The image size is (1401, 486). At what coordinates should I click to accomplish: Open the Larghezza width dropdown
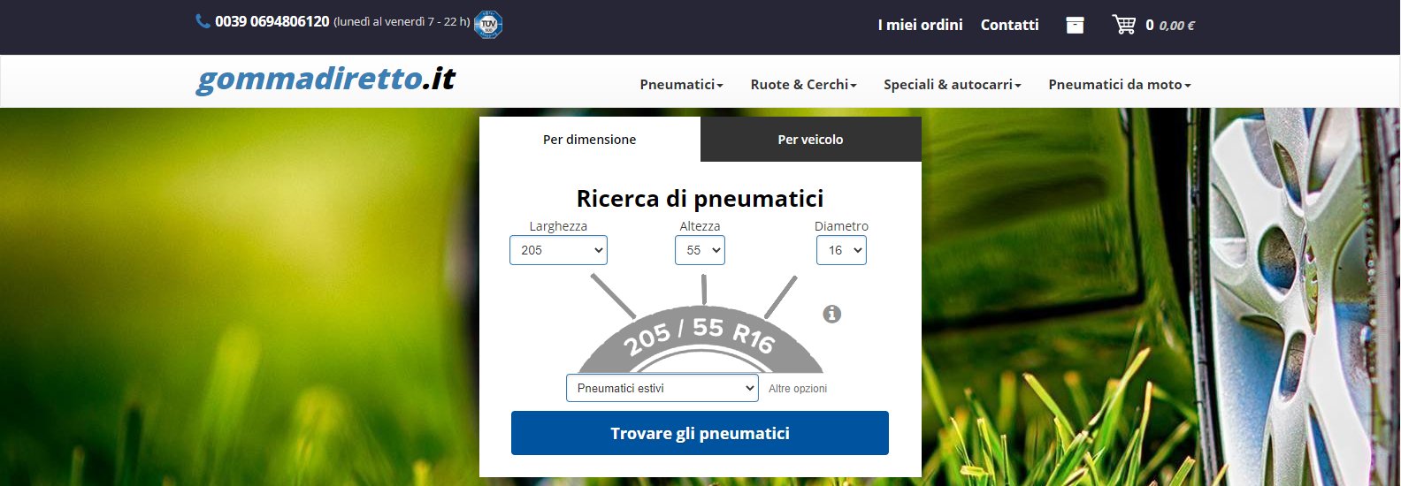558,250
